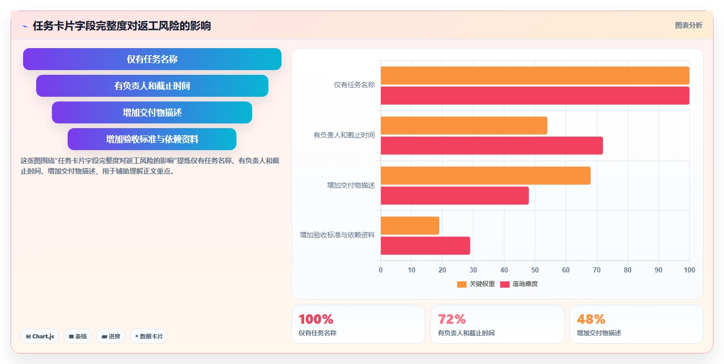This screenshot has height=364, width=724.
Task: Click the red 落地难度 legend swatch
Action: click(505, 284)
